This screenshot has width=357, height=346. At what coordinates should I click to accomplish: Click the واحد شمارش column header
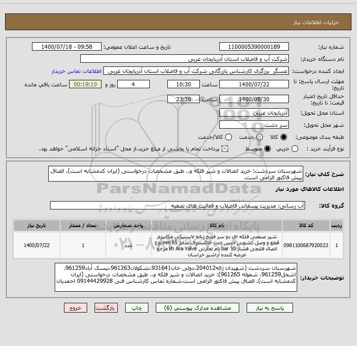[x=128, y=226]
